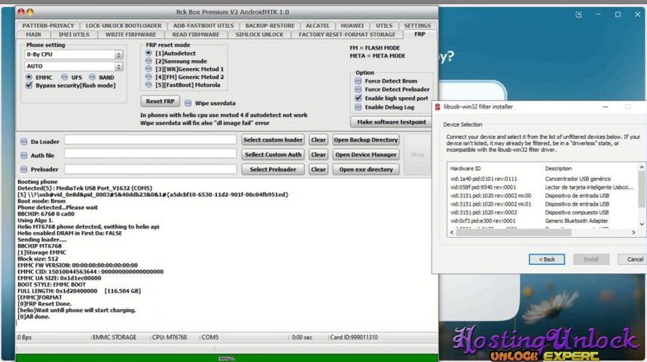Click the yellow minimize dot on Nck Box window
Image resolution: width=647 pixels, height=362 pixels.
[x=30, y=12]
